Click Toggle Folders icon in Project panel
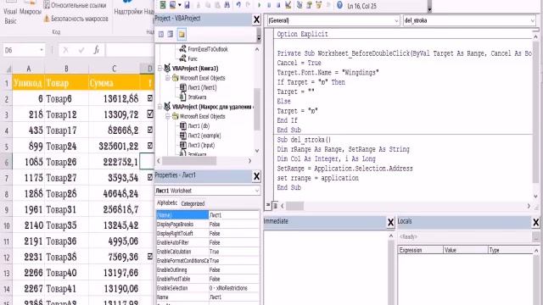Screen dimensions: 543x305 [182, 34]
